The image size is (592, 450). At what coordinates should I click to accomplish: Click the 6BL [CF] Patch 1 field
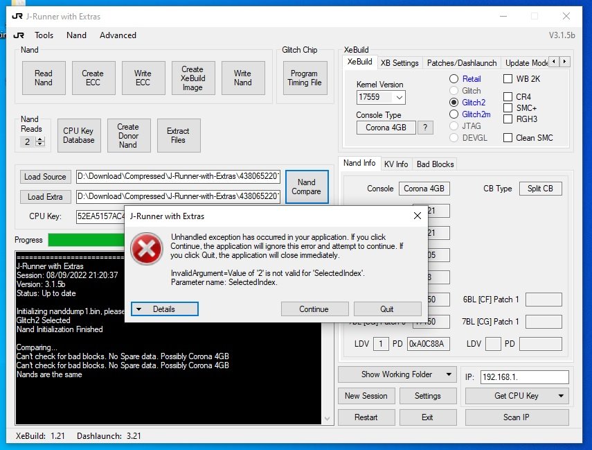[x=544, y=300]
